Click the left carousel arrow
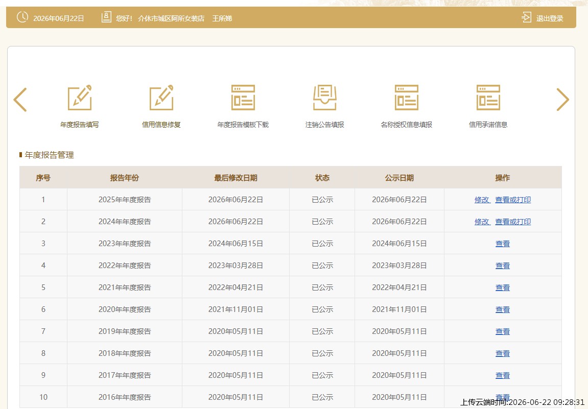This screenshot has height=409, width=588. click(20, 100)
